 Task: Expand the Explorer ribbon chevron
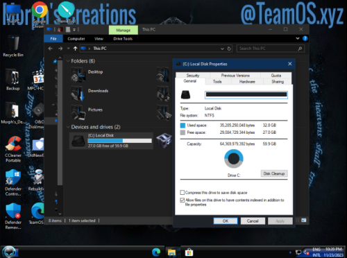tap(298, 38)
